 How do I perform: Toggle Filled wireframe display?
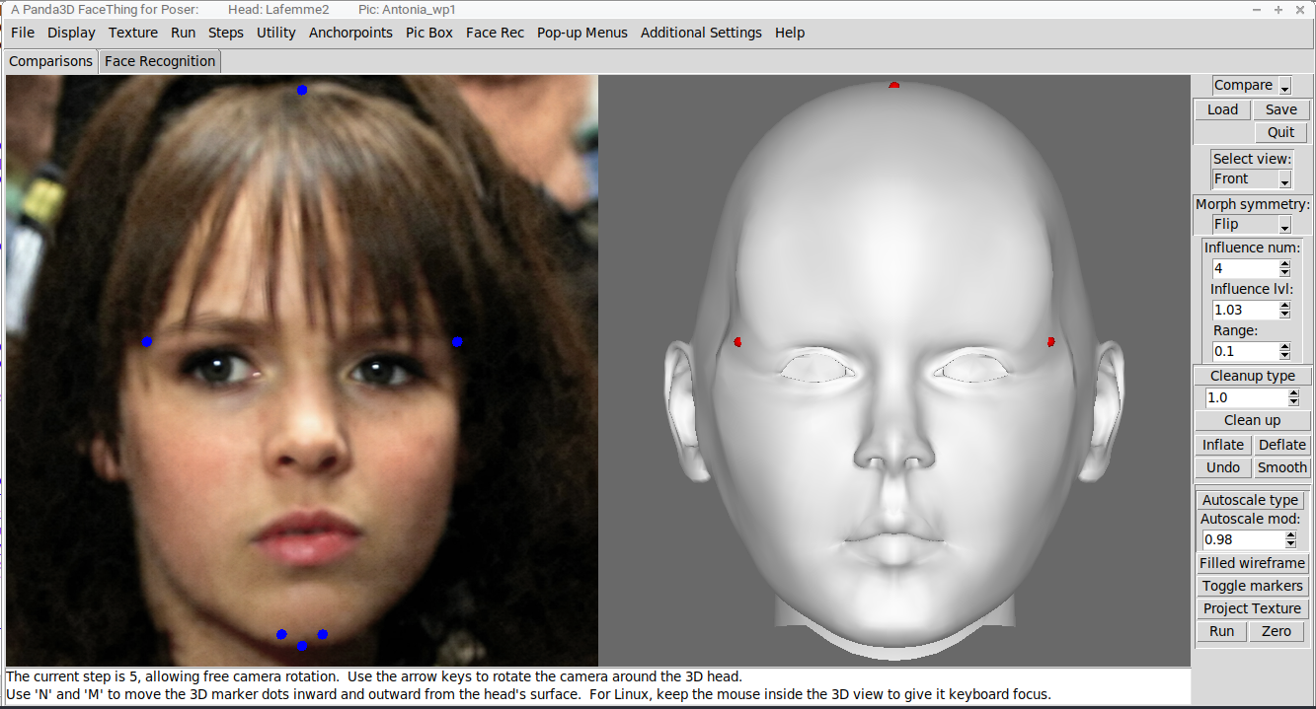pos(1253,563)
